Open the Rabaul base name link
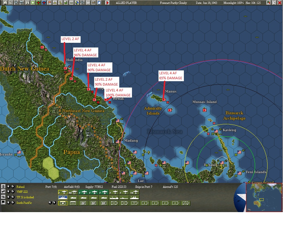The width and height of the screenshot is (299, 248). (x=20, y=187)
